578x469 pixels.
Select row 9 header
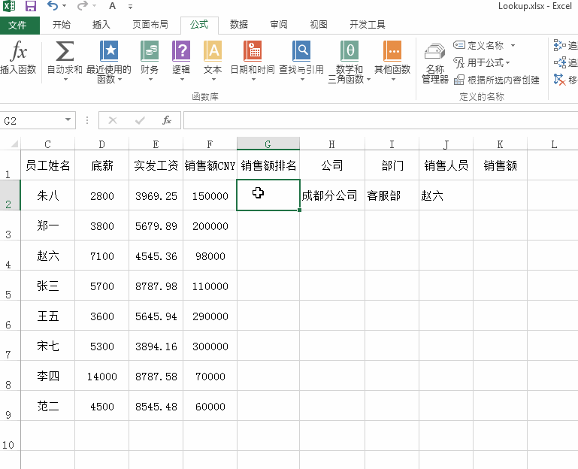point(10,406)
